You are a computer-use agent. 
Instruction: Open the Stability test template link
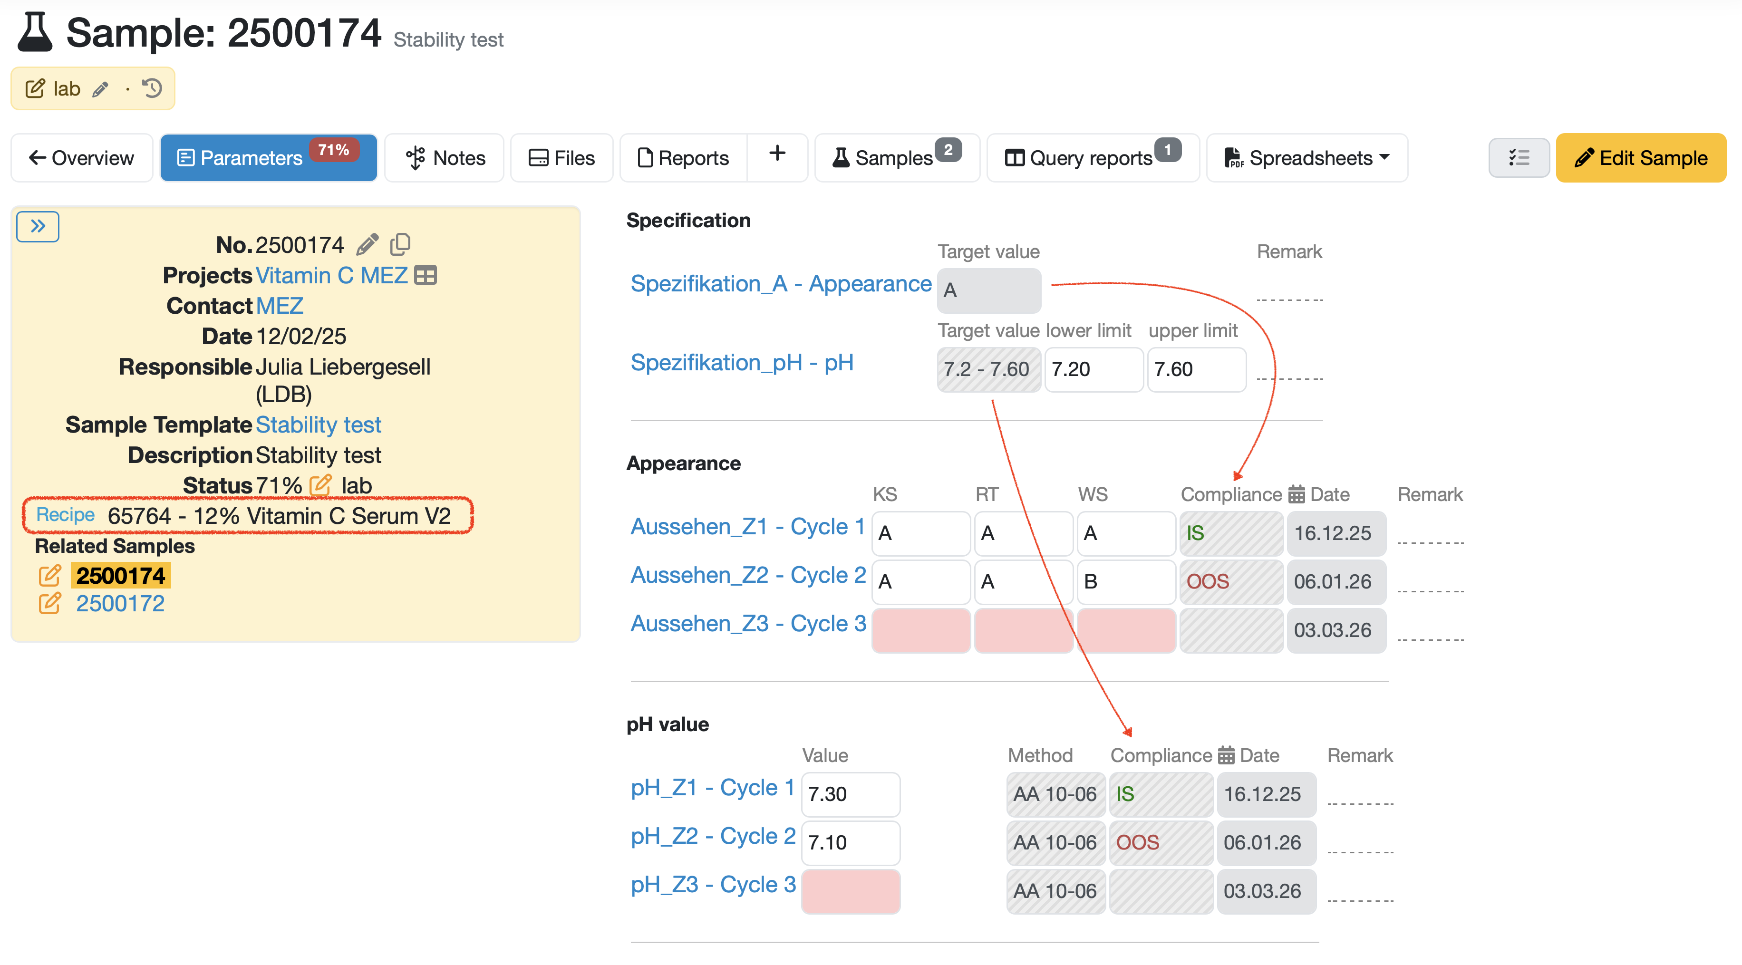click(x=318, y=425)
